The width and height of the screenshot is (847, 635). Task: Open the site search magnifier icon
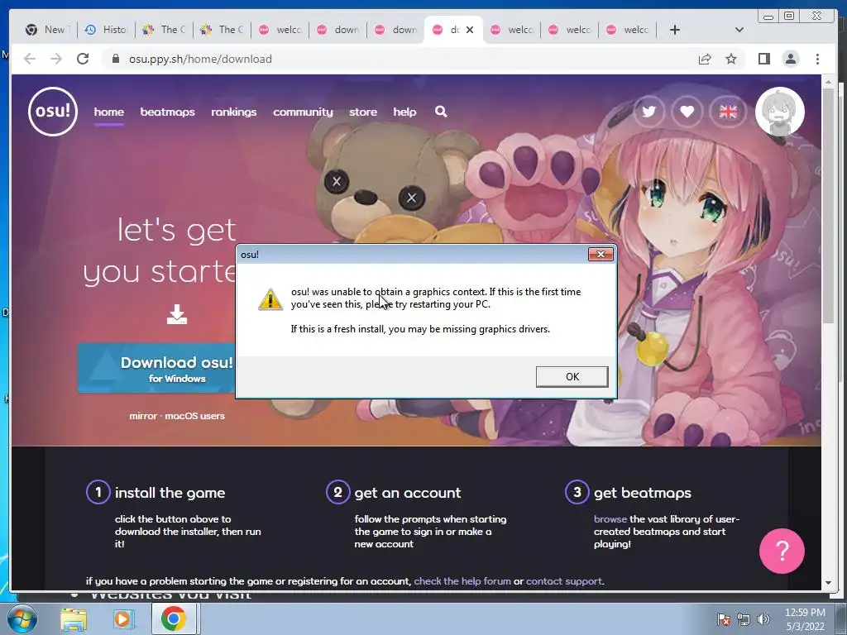click(441, 112)
